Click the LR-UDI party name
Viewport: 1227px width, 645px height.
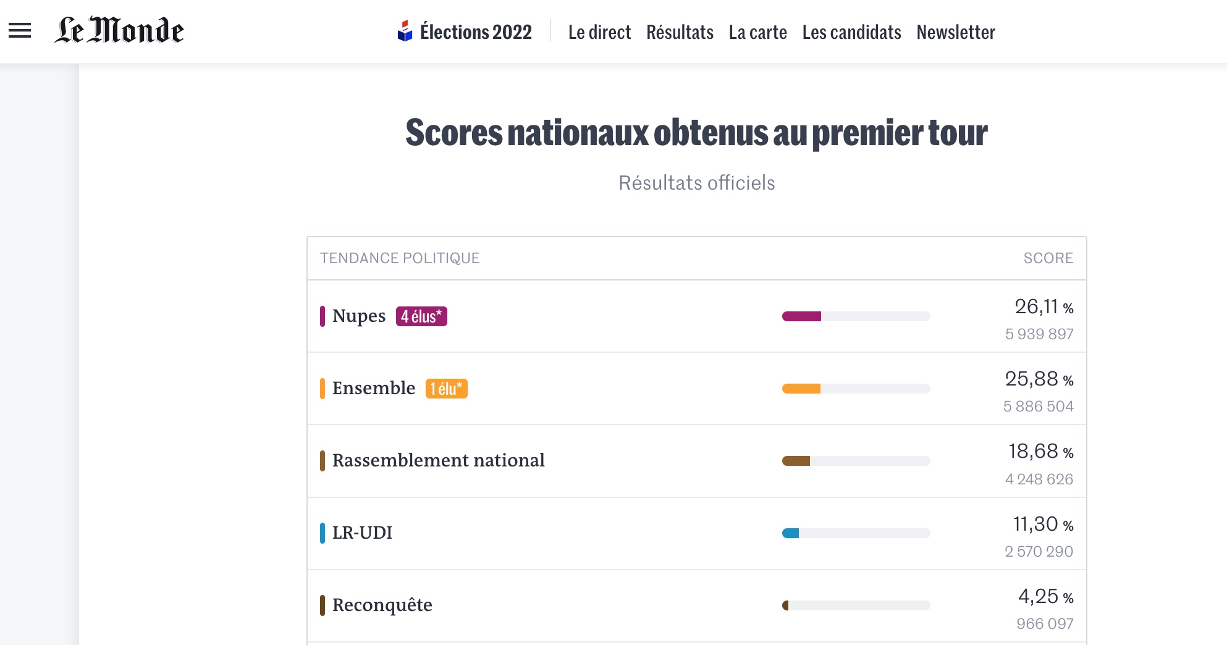coord(362,533)
